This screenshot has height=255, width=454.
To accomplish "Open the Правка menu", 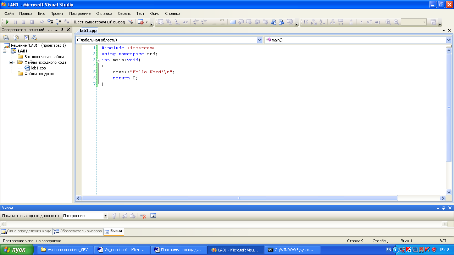I will (26, 13).
